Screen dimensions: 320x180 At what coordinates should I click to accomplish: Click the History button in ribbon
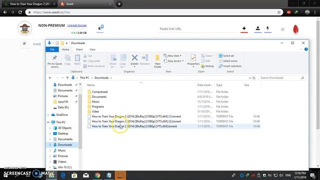[207, 66]
